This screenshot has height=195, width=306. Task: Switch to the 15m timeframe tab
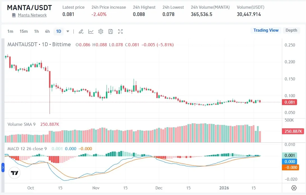24,31
